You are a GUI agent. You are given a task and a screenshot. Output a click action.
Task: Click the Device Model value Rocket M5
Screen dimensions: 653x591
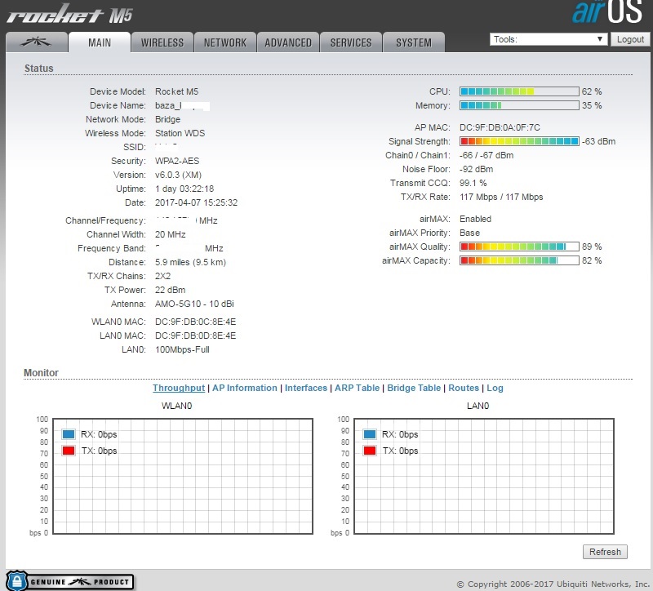pos(176,91)
